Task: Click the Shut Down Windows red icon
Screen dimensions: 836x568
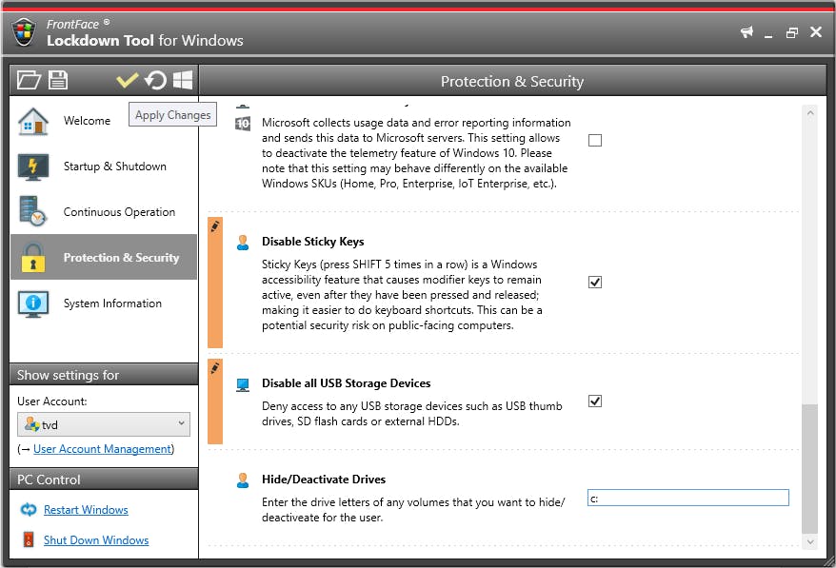Action: tap(29, 539)
